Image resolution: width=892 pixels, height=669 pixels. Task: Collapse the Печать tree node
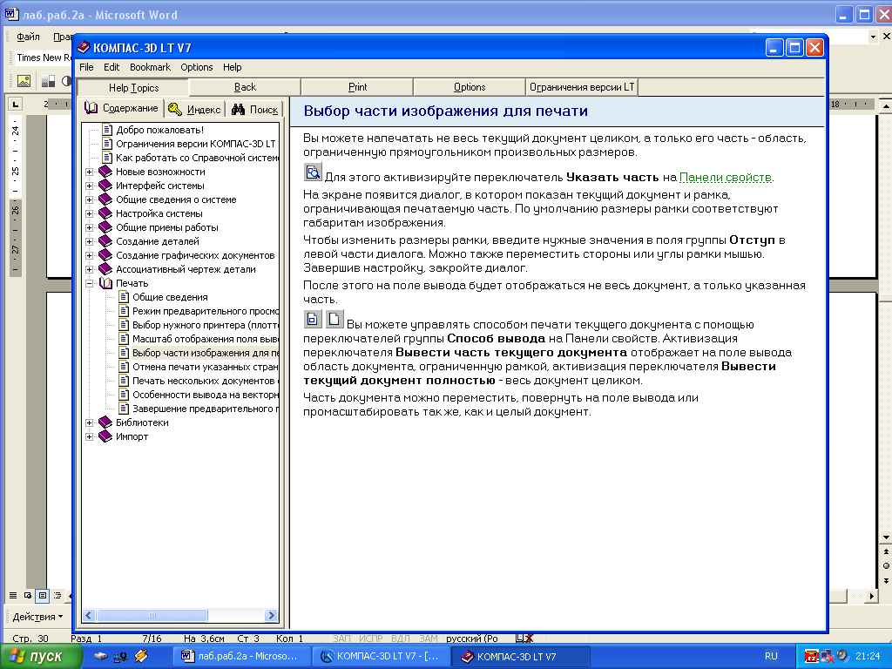tap(90, 283)
